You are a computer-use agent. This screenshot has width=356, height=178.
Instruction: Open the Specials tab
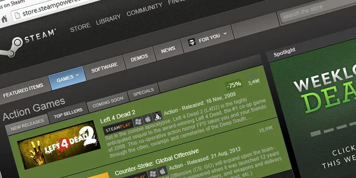point(144,92)
